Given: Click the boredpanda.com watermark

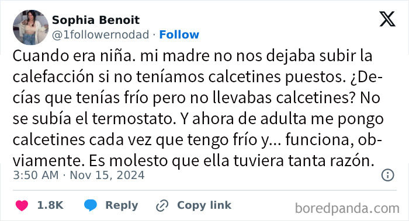Looking at the screenshot, I should (347, 209).
